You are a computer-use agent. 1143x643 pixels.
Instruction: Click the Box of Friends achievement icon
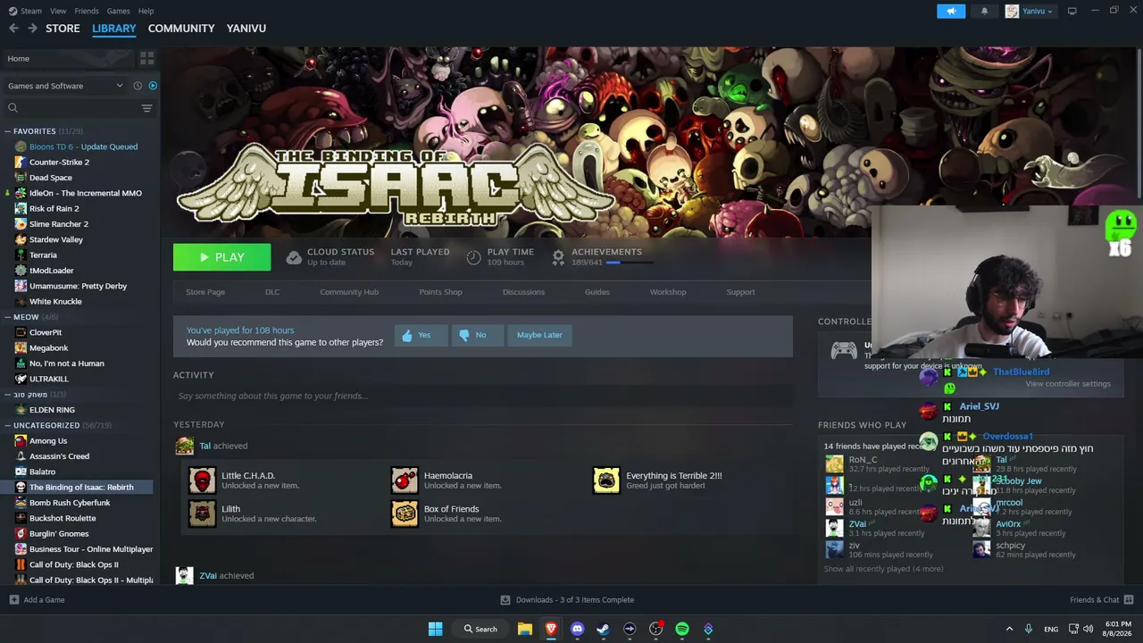[405, 514]
